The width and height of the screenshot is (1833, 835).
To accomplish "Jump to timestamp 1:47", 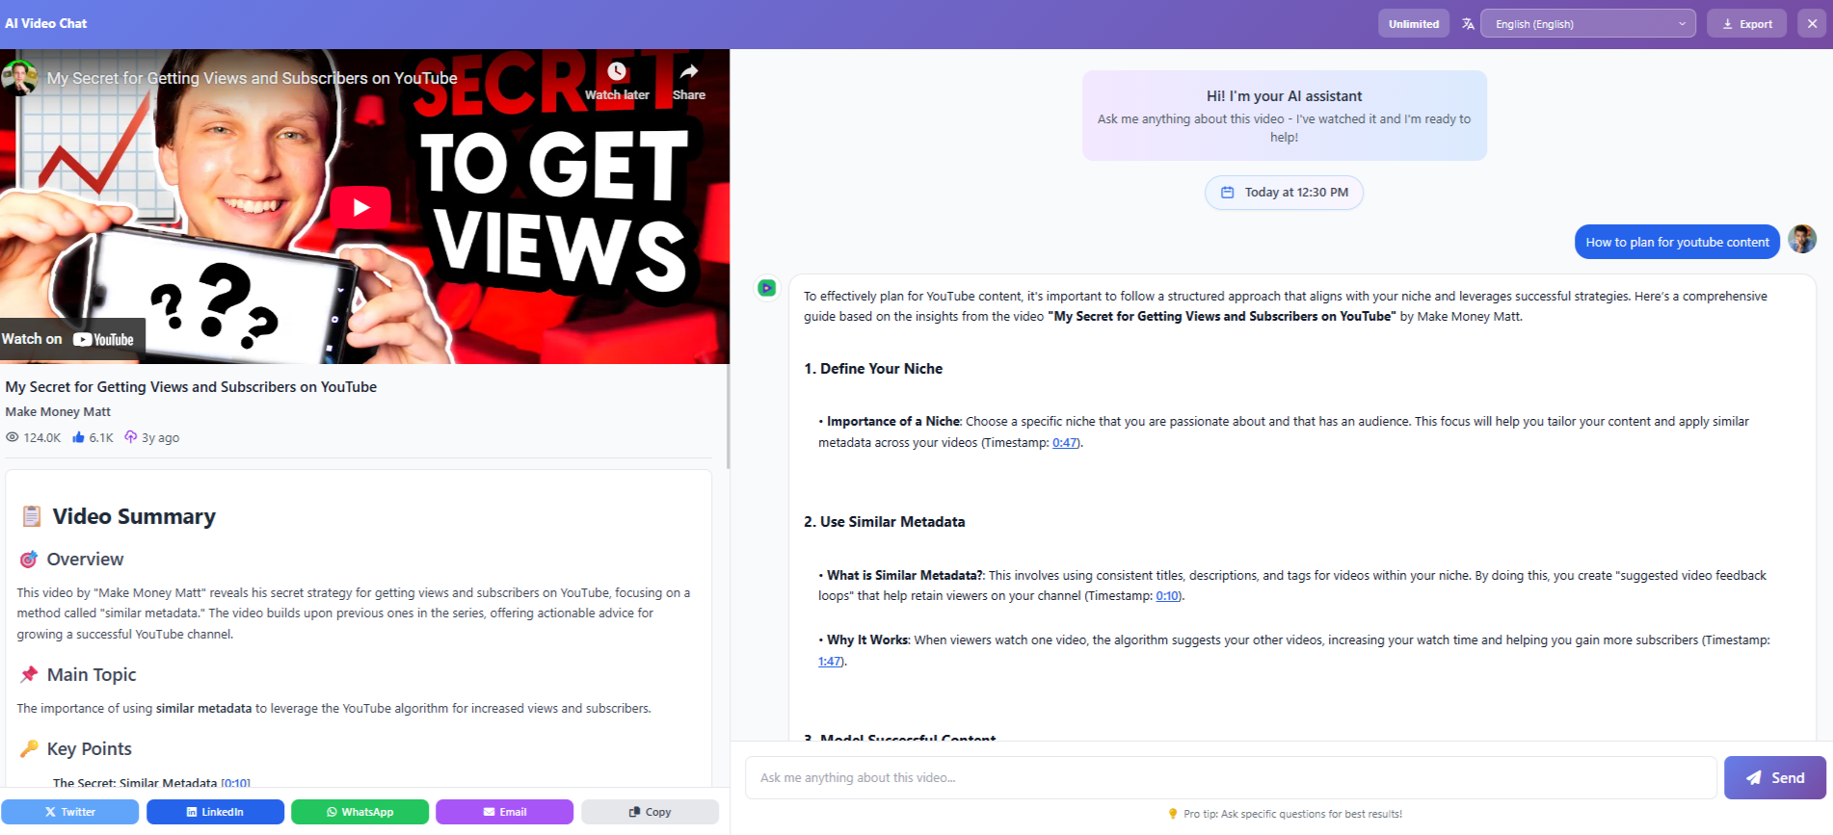I will coord(830,662).
